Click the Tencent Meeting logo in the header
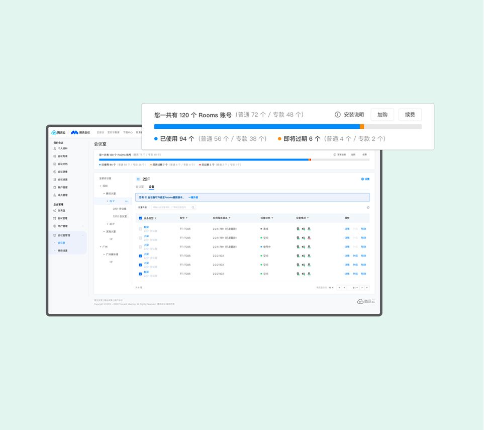The image size is (484, 430). pos(80,133)
